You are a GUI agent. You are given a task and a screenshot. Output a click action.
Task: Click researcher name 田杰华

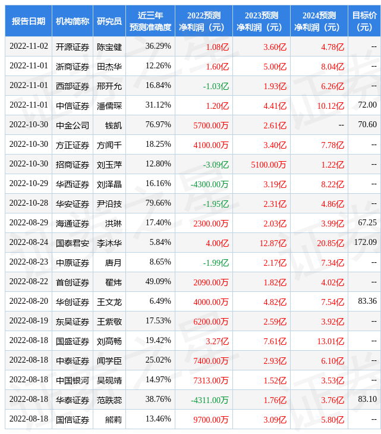(x=109, y=67)
